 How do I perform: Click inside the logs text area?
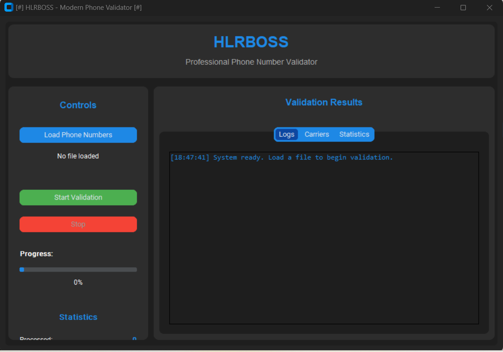point(324,241)
